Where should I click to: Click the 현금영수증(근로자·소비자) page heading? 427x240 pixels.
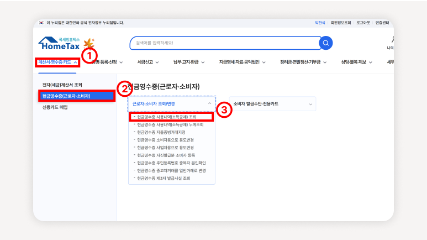pos(164,86)
